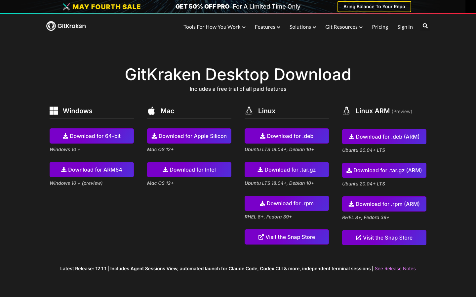
Task: Click the Linux ARM column heading text
Action: pyautogui.click(x=373, y=111)
